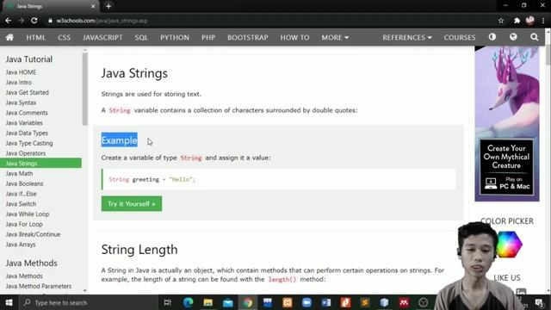Toggle the dark mode contrast icon
Image resolution: width=551 pixels, height=310 pixels.
click(x=492, y=37)
